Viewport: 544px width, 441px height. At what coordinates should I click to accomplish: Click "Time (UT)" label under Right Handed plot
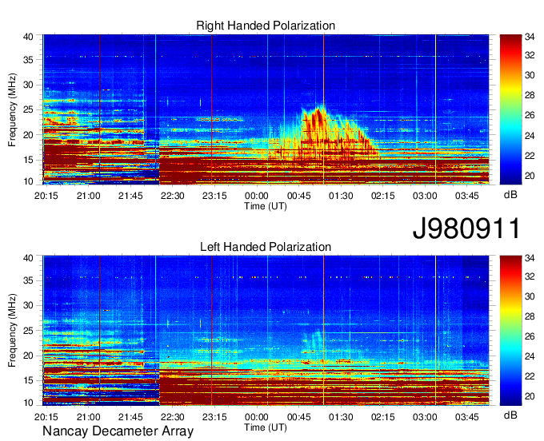tap(266, 206)
